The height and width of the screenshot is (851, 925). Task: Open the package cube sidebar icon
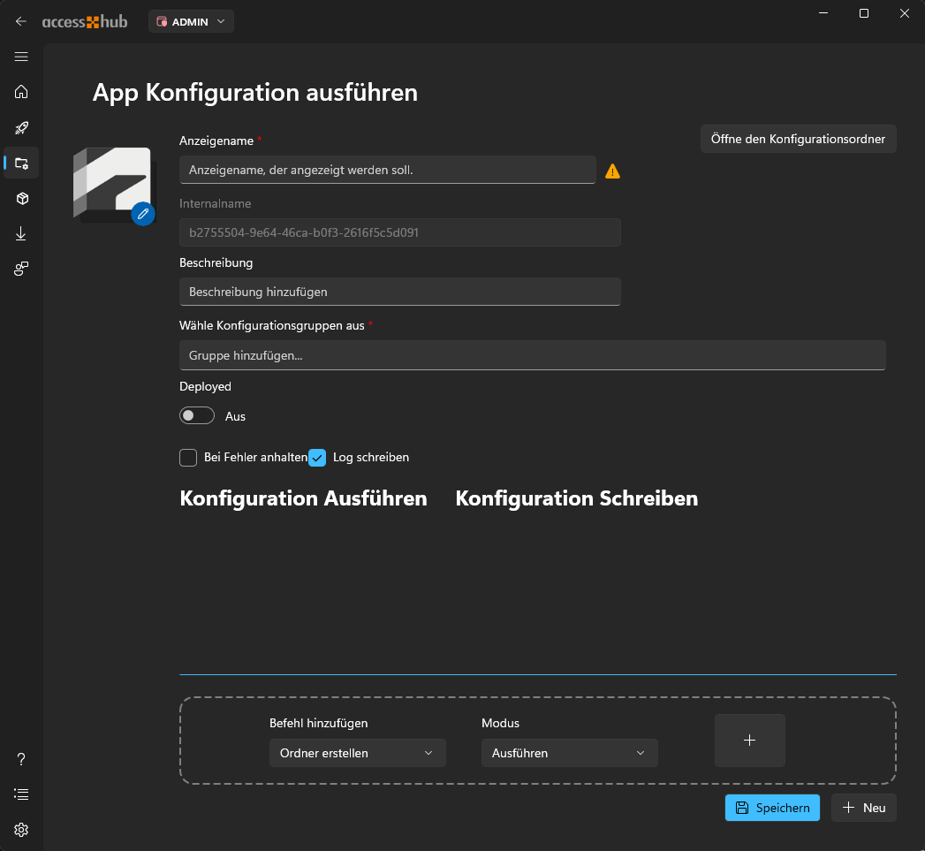pos(21,198)
